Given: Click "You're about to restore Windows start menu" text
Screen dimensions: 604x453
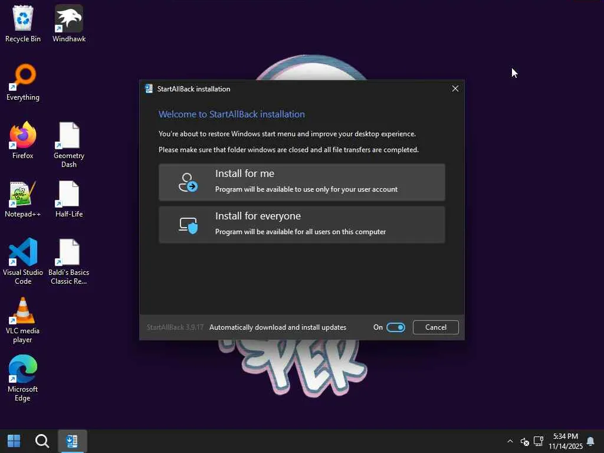Looking at the screenshot, I should click(x=287, y=134).
